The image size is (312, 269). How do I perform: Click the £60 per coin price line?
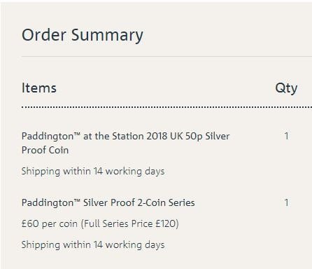pyautogui.click(x=100, y=223)
